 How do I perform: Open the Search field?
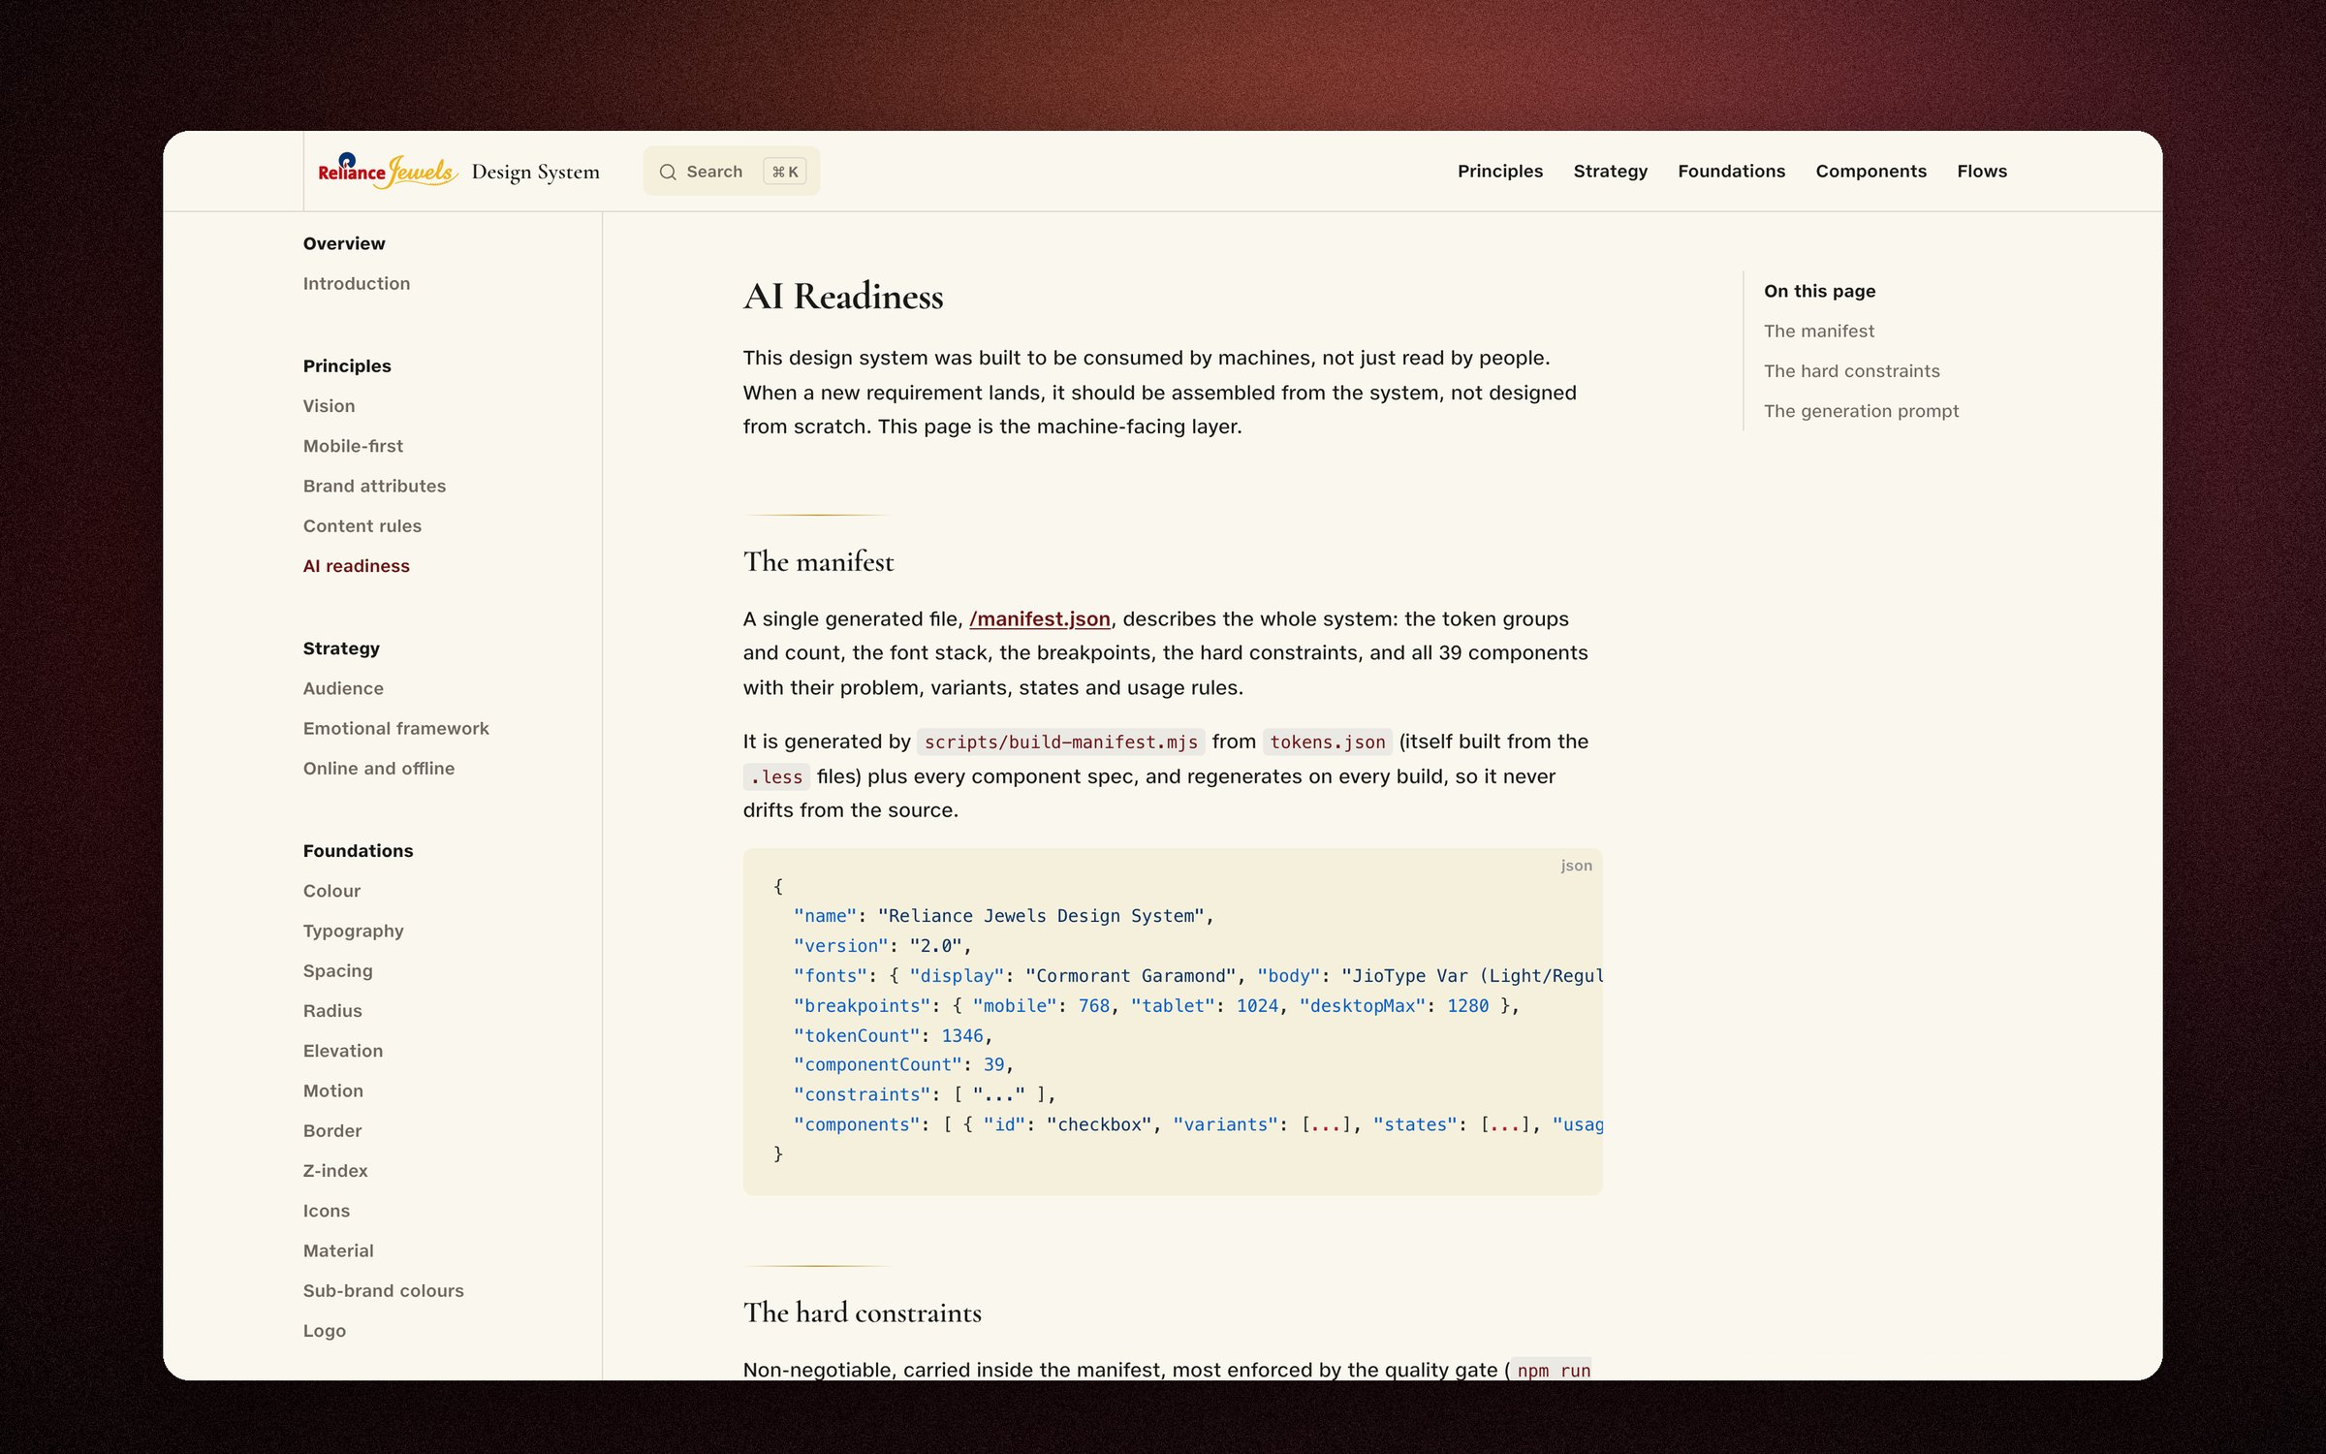tap(731, 172)
